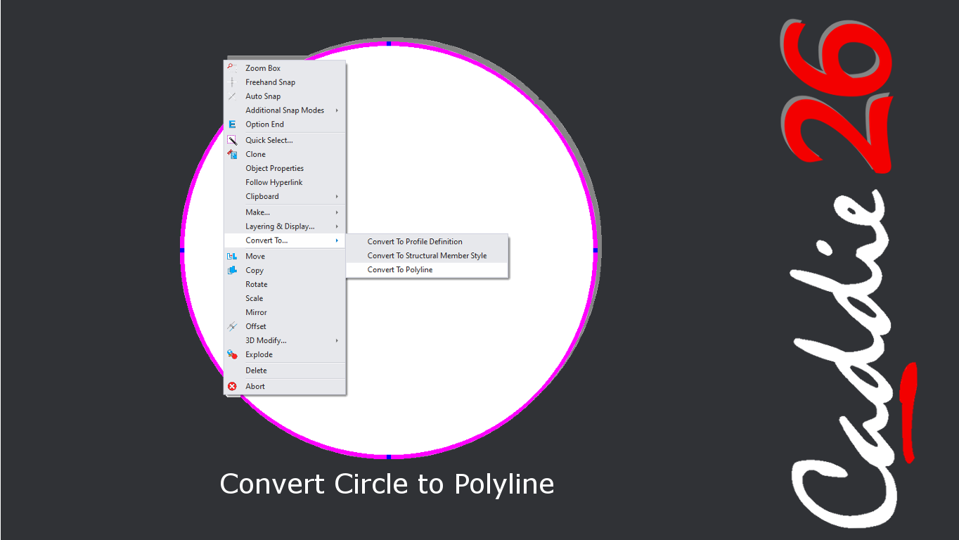Open Additional Snap Modes entry

click(x=285, y=110)
